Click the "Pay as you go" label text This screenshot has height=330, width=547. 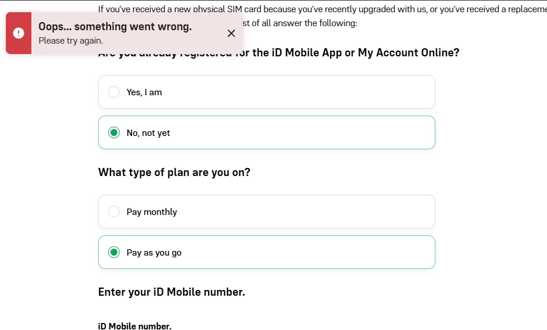[x=154, y=253]
